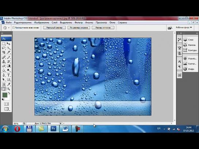Select the Brush tool
The width and height of the screenshot is (199, 149).
(x=8, y=57)
